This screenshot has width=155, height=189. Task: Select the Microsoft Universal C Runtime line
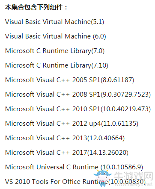(74, 167)
